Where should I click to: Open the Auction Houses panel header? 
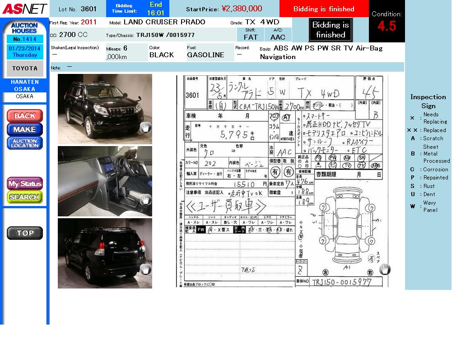point(24,28)
